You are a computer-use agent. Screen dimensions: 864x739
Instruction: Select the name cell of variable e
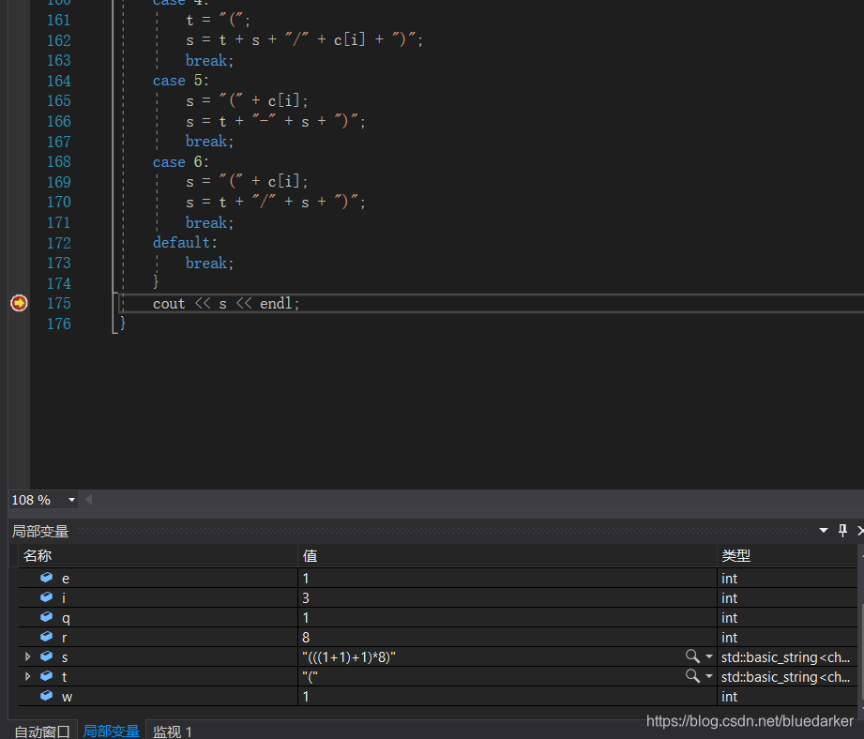[159, 579]
